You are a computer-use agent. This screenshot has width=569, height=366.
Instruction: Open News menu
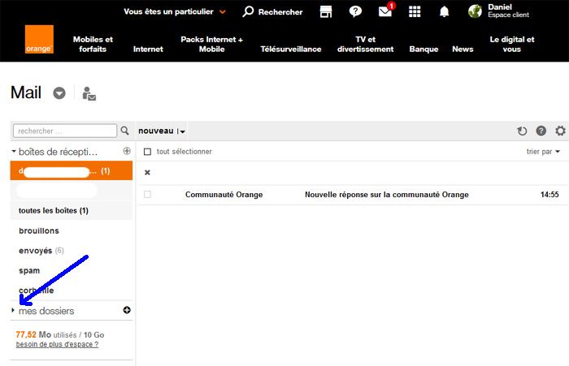tap(463, 49)
